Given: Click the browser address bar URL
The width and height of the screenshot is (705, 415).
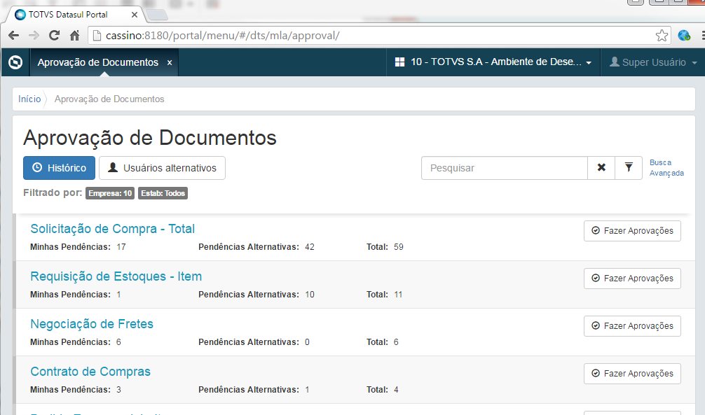Looking at the screenshot, I should pyautogui.click(x=223, y=36).
